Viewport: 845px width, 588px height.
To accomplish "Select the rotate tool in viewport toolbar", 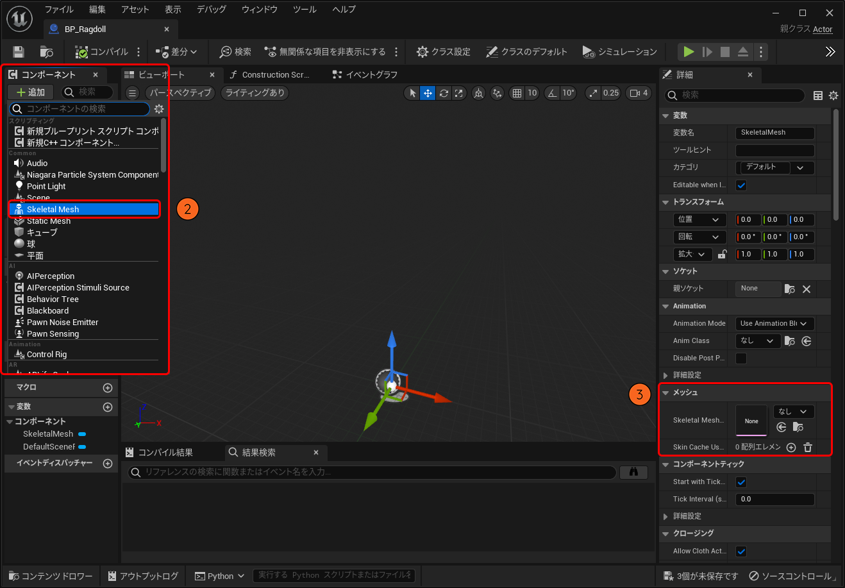I will pos(443,93).
